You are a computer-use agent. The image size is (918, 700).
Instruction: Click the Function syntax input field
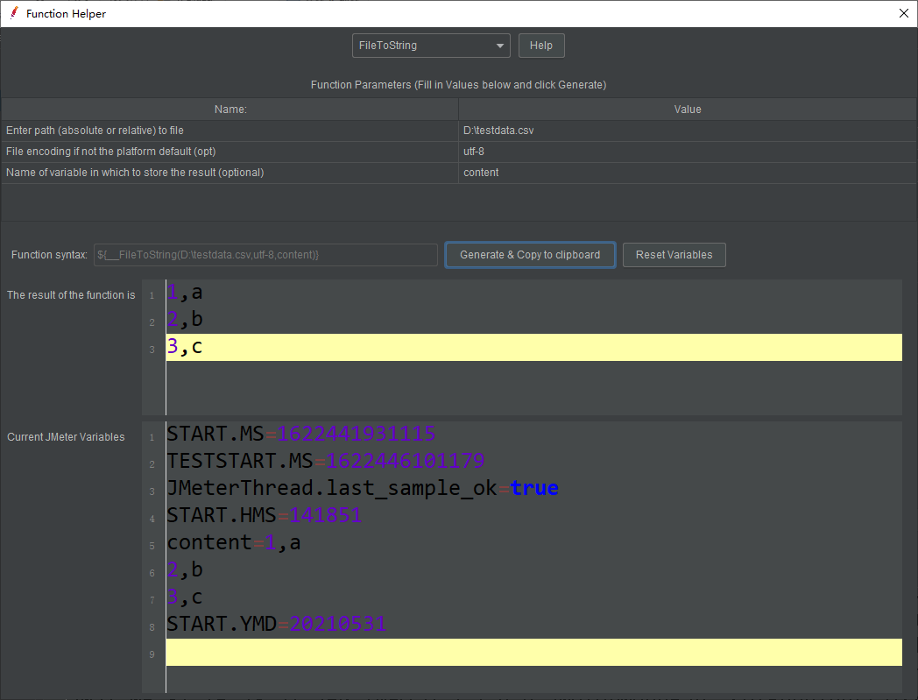265,255
